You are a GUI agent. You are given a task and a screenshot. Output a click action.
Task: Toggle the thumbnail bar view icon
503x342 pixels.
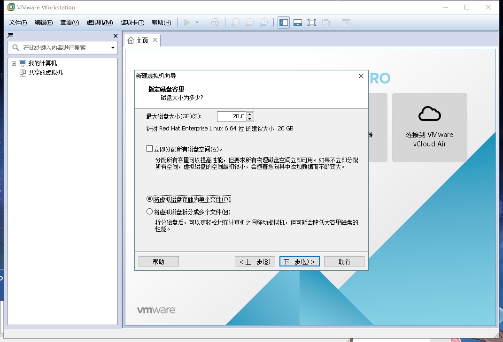[298, 23]
